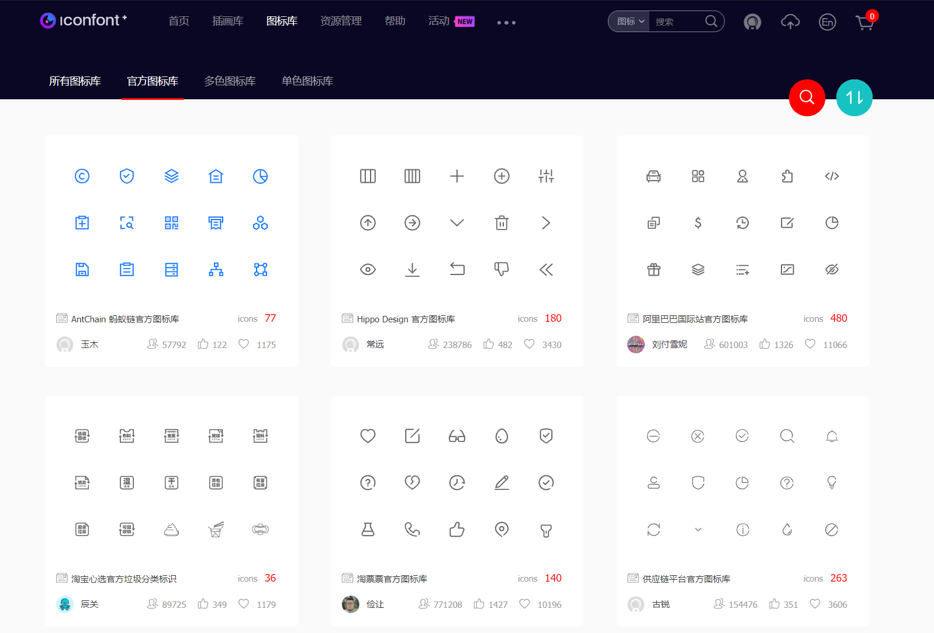Open the 阿里巴巴国际站官方图标库 link
934x633 pixels.
[695, 319]
